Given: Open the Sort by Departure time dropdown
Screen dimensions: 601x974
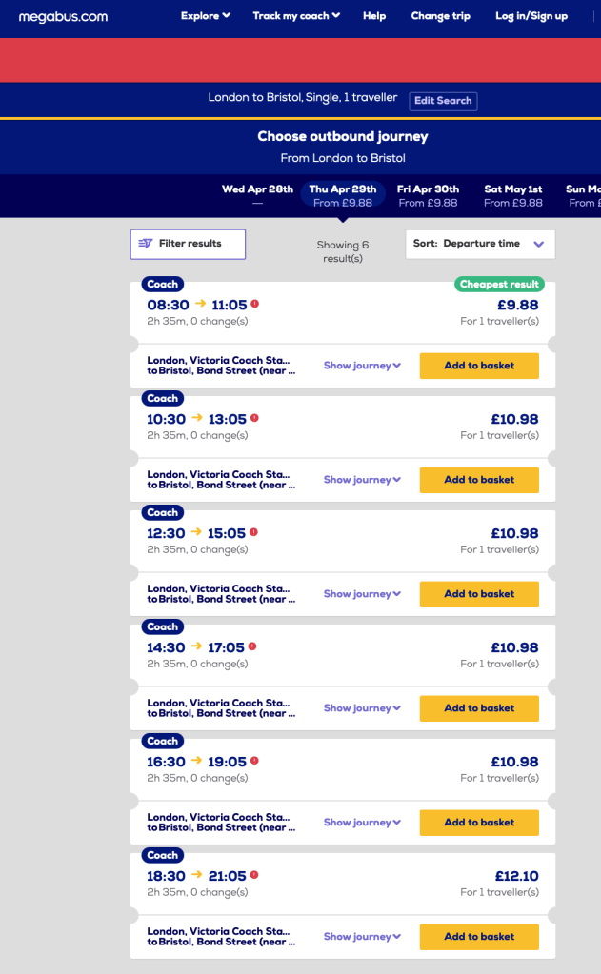Looking at the screenshot, I should (479, 244).
